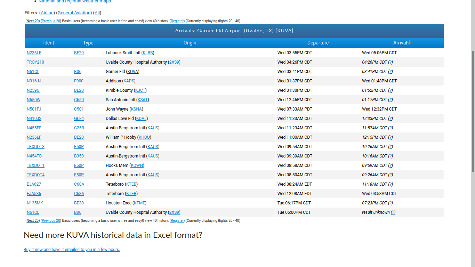Open KJCT airport link

point(140,90)
